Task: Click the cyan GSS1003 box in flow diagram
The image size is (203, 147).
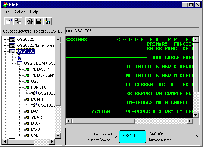Action: tap(132, 137)
